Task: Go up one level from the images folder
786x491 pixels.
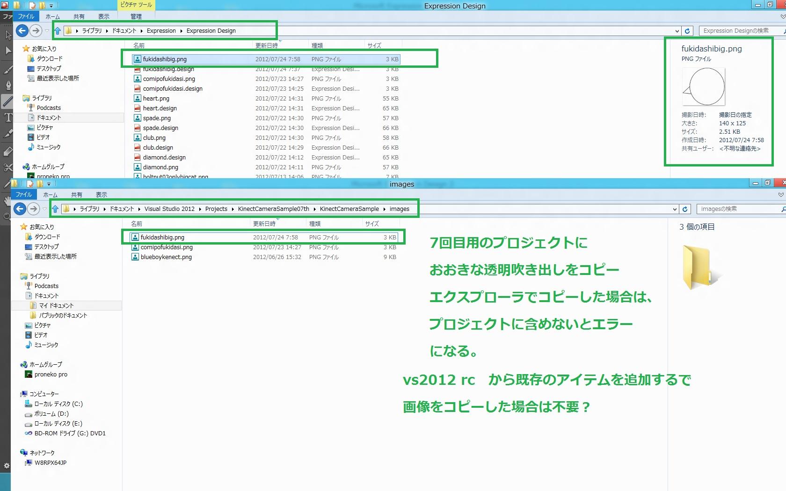Action: point(55,209)
